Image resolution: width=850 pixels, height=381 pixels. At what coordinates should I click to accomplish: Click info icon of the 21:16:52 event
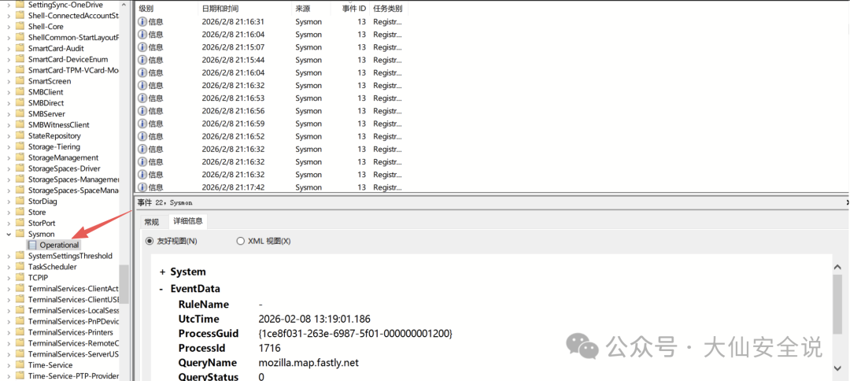tap(142, 136)
